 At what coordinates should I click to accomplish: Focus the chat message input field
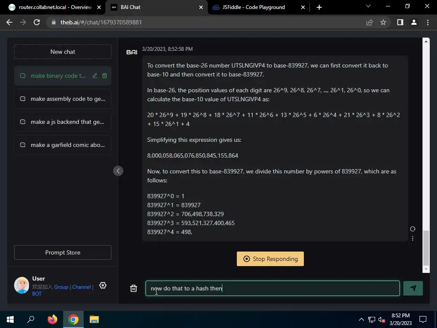(x=272, y=288)
